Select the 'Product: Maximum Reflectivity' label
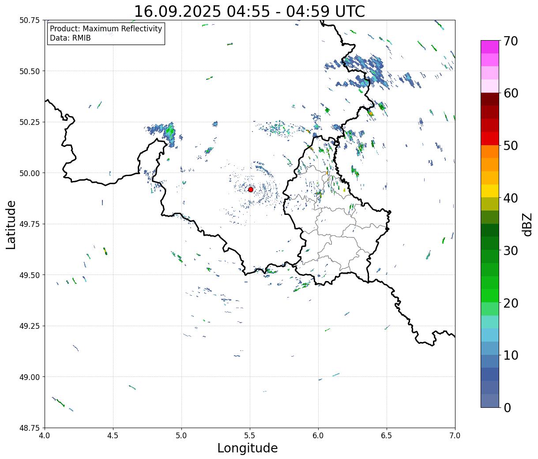This screenshot has width=538, height=459. [106, 29]
